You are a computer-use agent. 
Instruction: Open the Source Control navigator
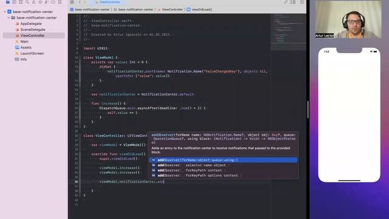coord(14,2)
